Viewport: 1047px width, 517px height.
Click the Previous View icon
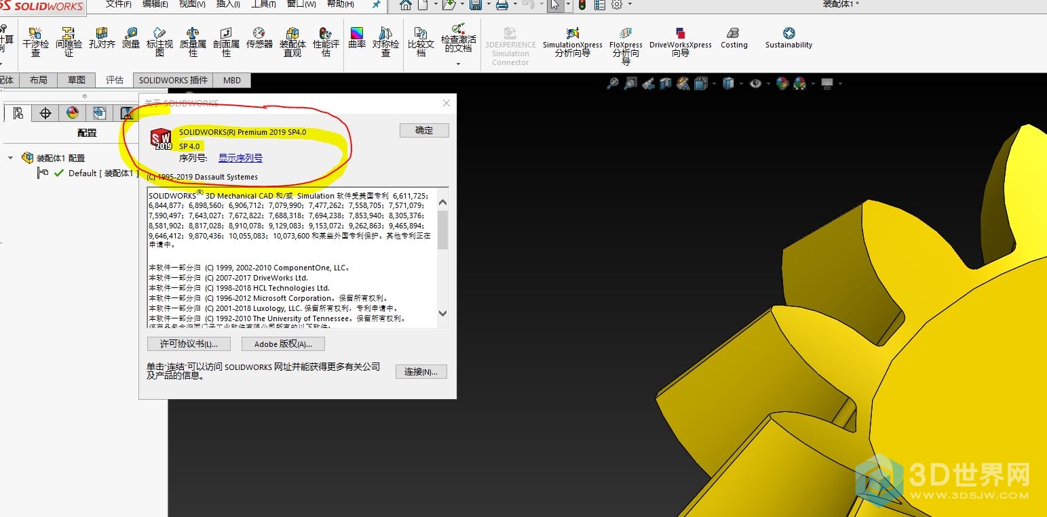[x=648, y=83]
